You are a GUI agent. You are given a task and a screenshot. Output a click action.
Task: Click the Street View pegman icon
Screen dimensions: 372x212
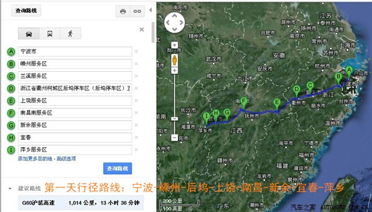(175, 60)
